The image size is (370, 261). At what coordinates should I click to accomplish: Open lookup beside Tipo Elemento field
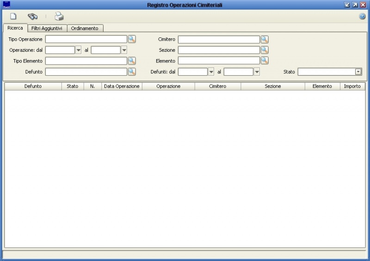[x=132, y=61]
